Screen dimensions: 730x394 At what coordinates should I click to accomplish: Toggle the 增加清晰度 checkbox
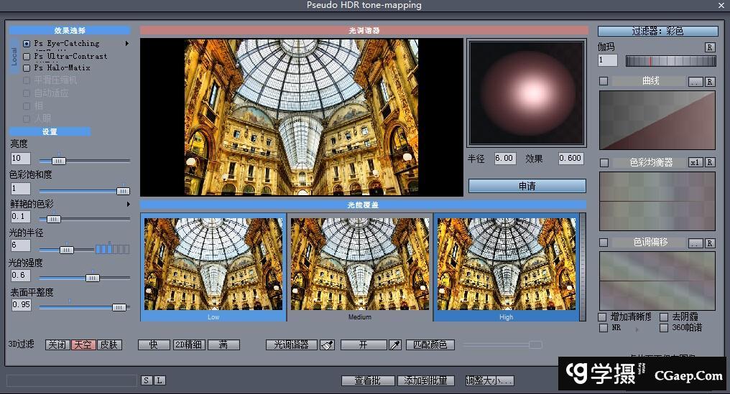603,316
